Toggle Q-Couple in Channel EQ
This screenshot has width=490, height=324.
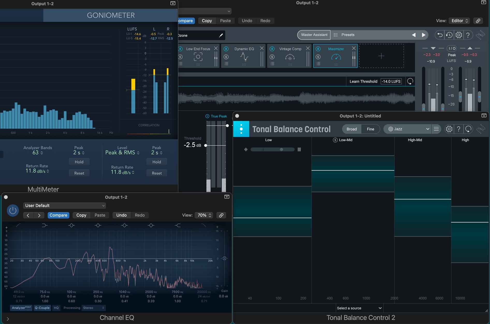[42, 308]
